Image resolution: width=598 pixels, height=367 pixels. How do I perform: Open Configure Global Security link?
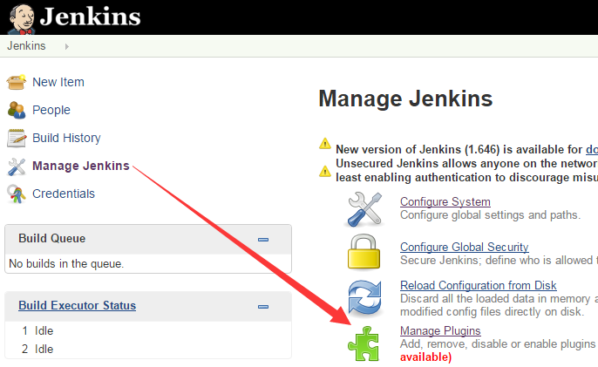click(464, 247)
